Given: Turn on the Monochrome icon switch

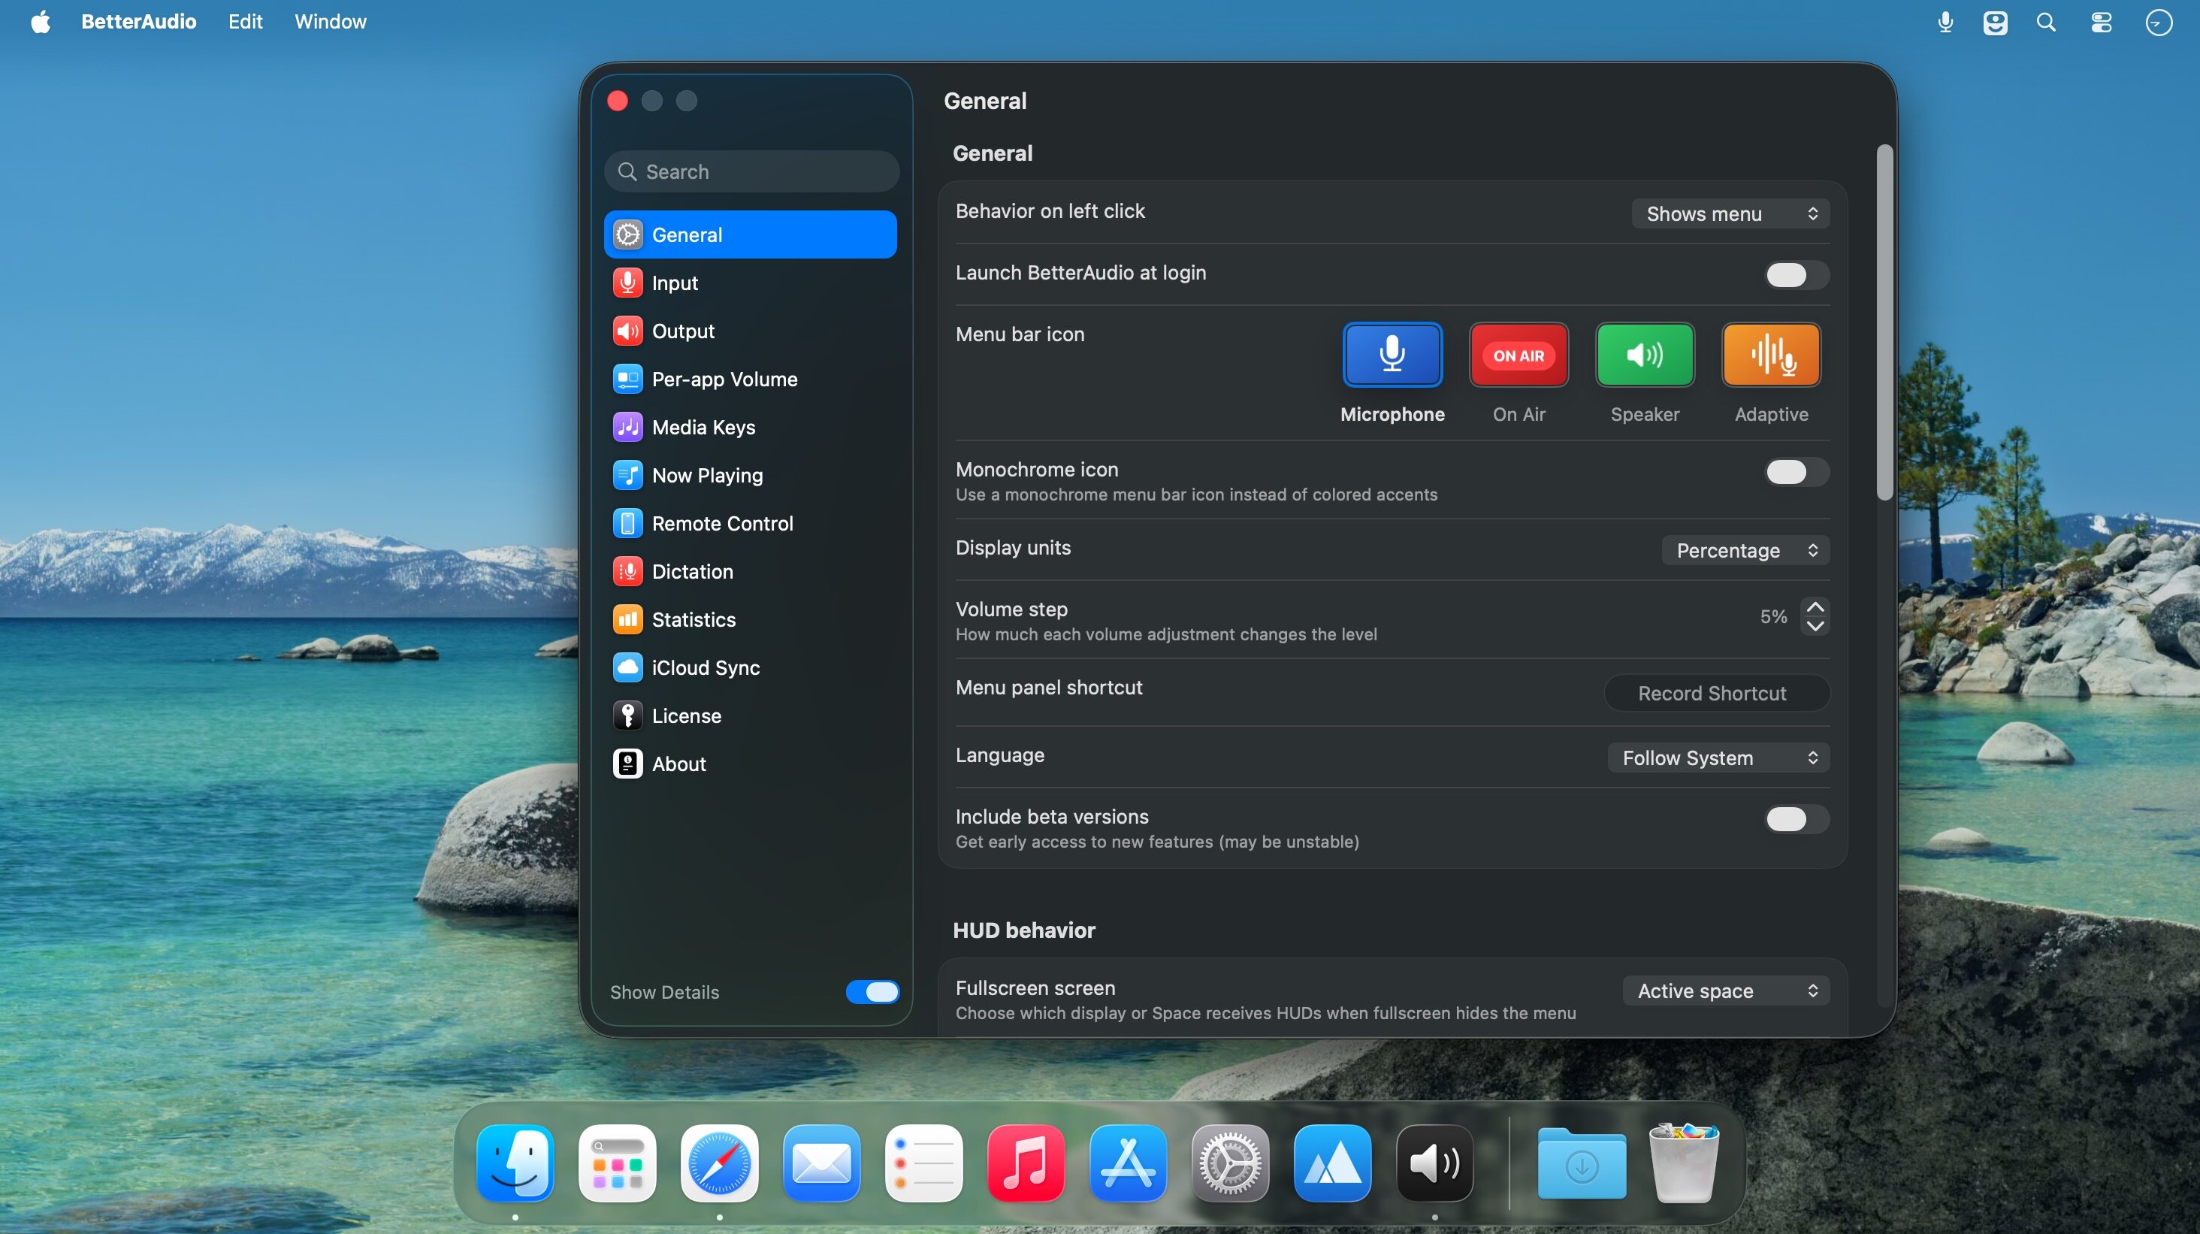Looking at the screenshot, I should [x=1797, y=472].
